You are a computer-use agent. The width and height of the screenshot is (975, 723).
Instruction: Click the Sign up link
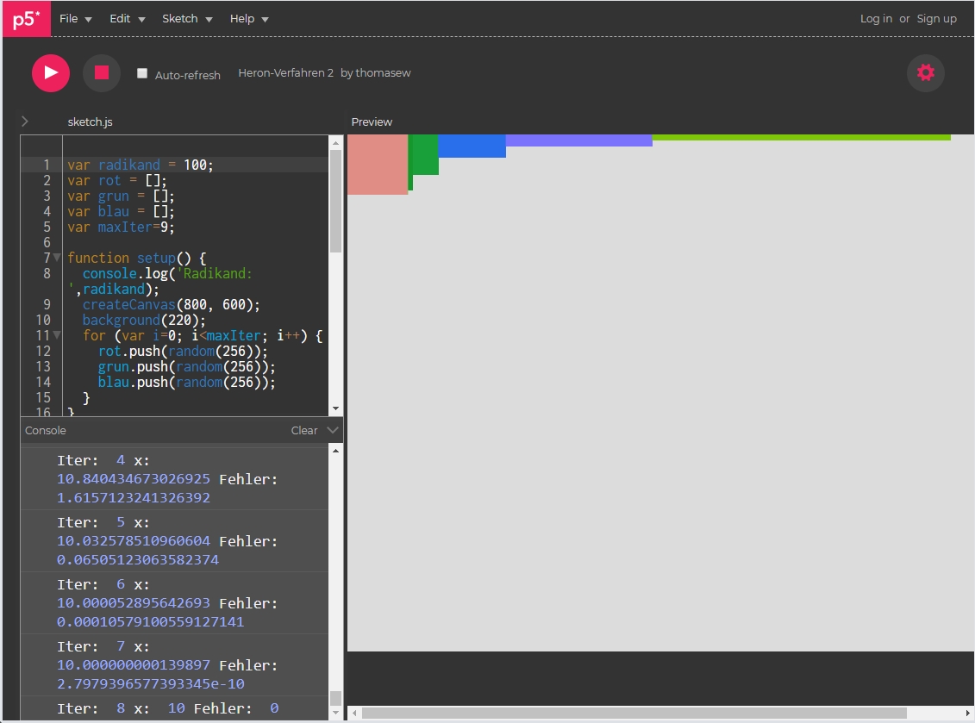[x=936, y=19]
